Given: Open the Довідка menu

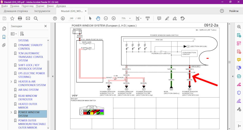Looking at the screenshot, I should 61,6.
